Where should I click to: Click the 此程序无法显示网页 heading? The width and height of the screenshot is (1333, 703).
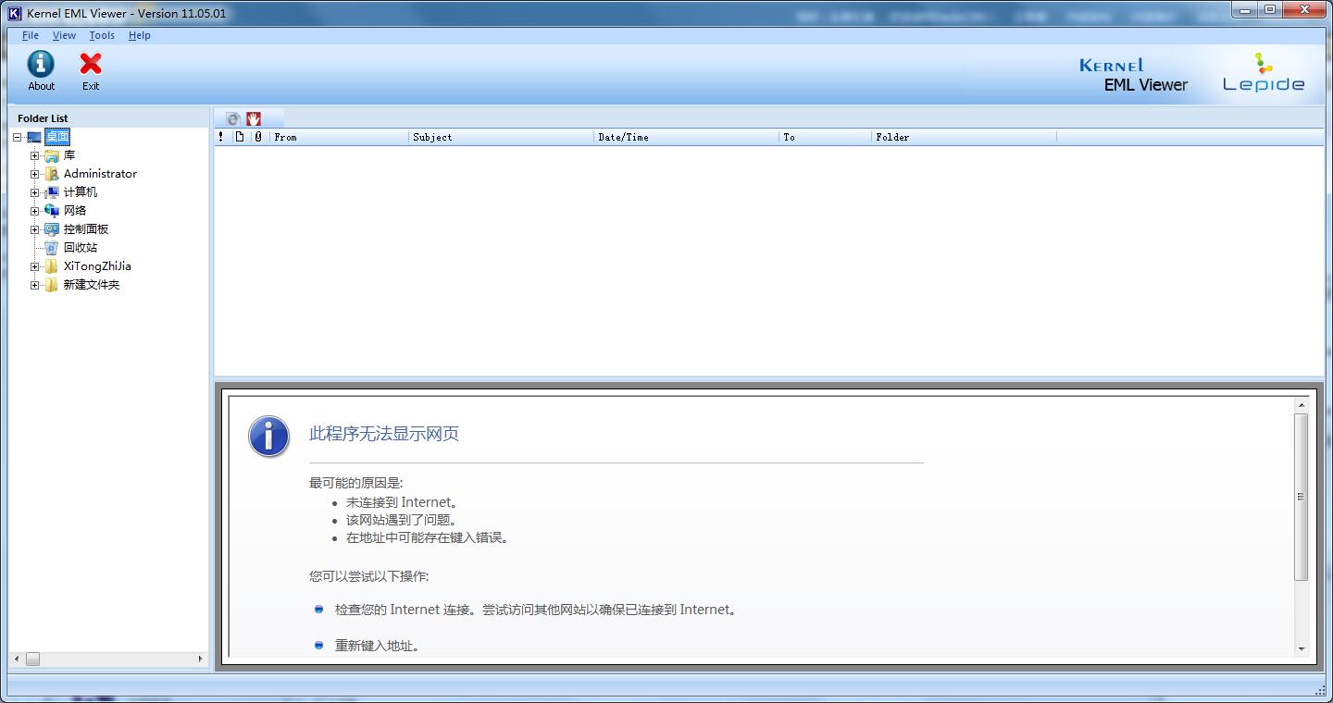[384, 434]
